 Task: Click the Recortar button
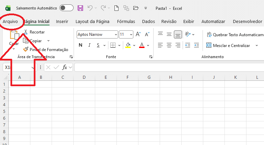pyautogui.click(x=34, y=32)
